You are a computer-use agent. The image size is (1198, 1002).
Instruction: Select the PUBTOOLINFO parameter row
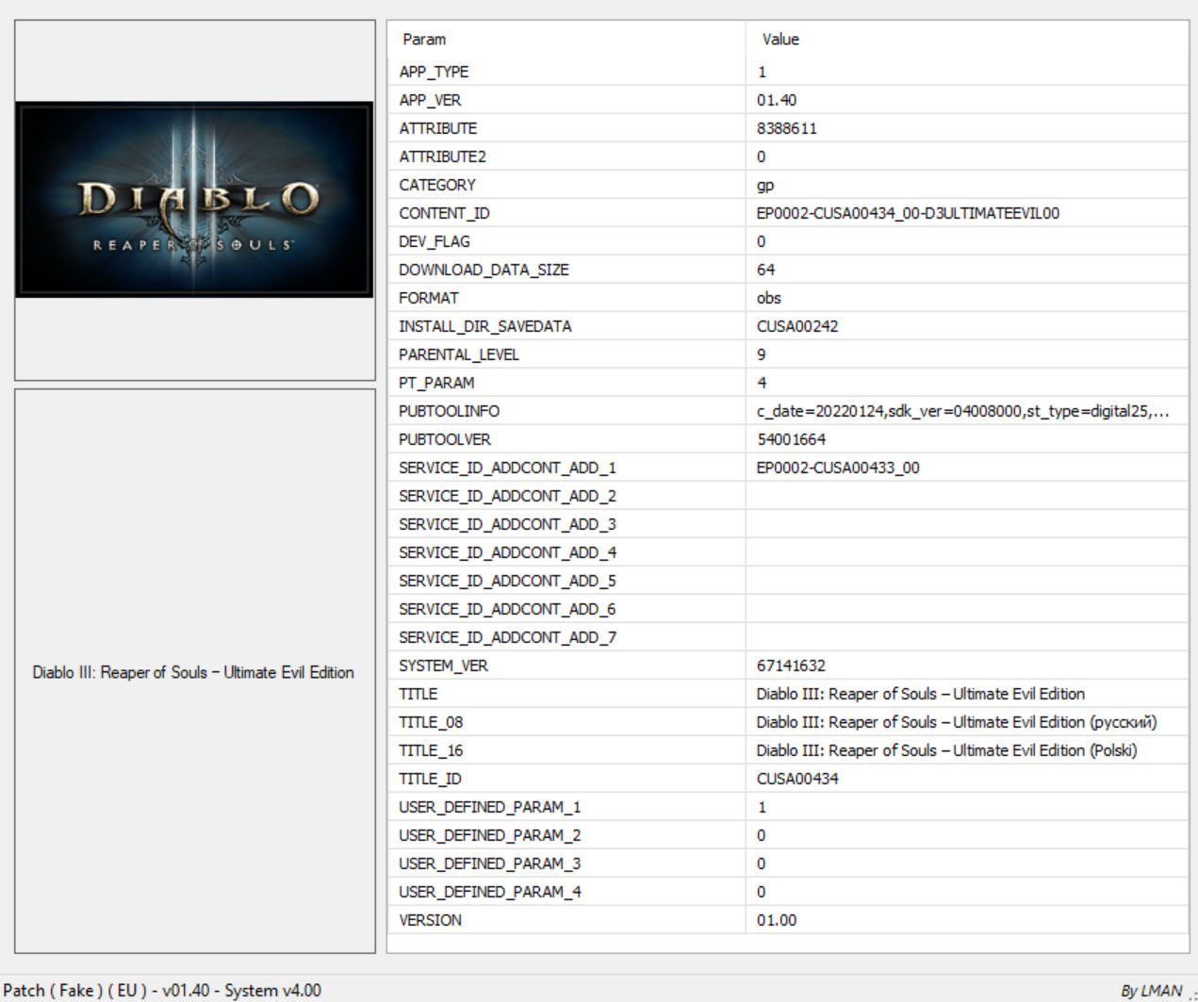pyautogui.click(x=449, y=411)
